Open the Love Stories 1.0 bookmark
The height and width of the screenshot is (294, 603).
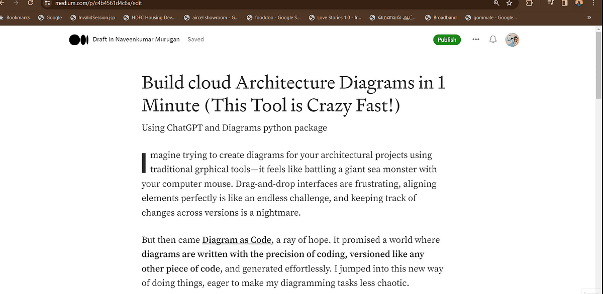(x=336, y=18)
